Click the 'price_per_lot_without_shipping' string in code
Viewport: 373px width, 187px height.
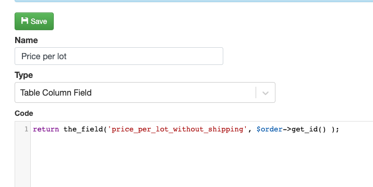click(x=177, y=129)
